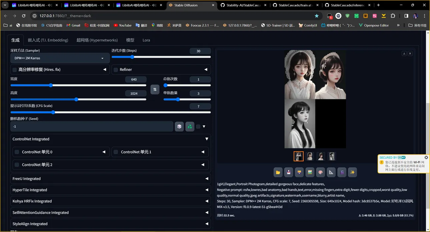Toggle the Refiner checkbox
Image resolution: width=430 pixels, height=232 pixels.
coord(116,70)
